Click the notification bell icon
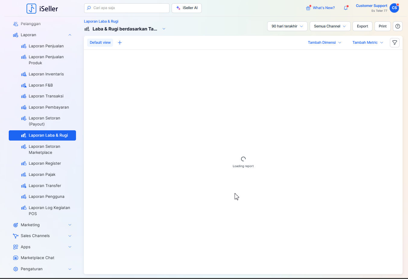The height and width of the screenshot is (279, 408). 346,8
